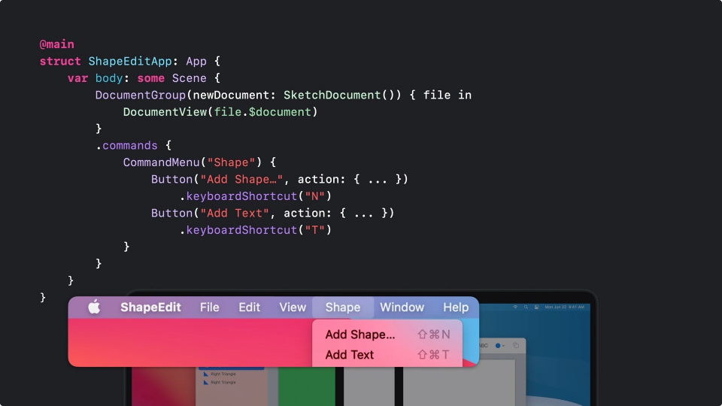Open Spotlight search magnifier icon
The image size is (722, 406).
526,307
